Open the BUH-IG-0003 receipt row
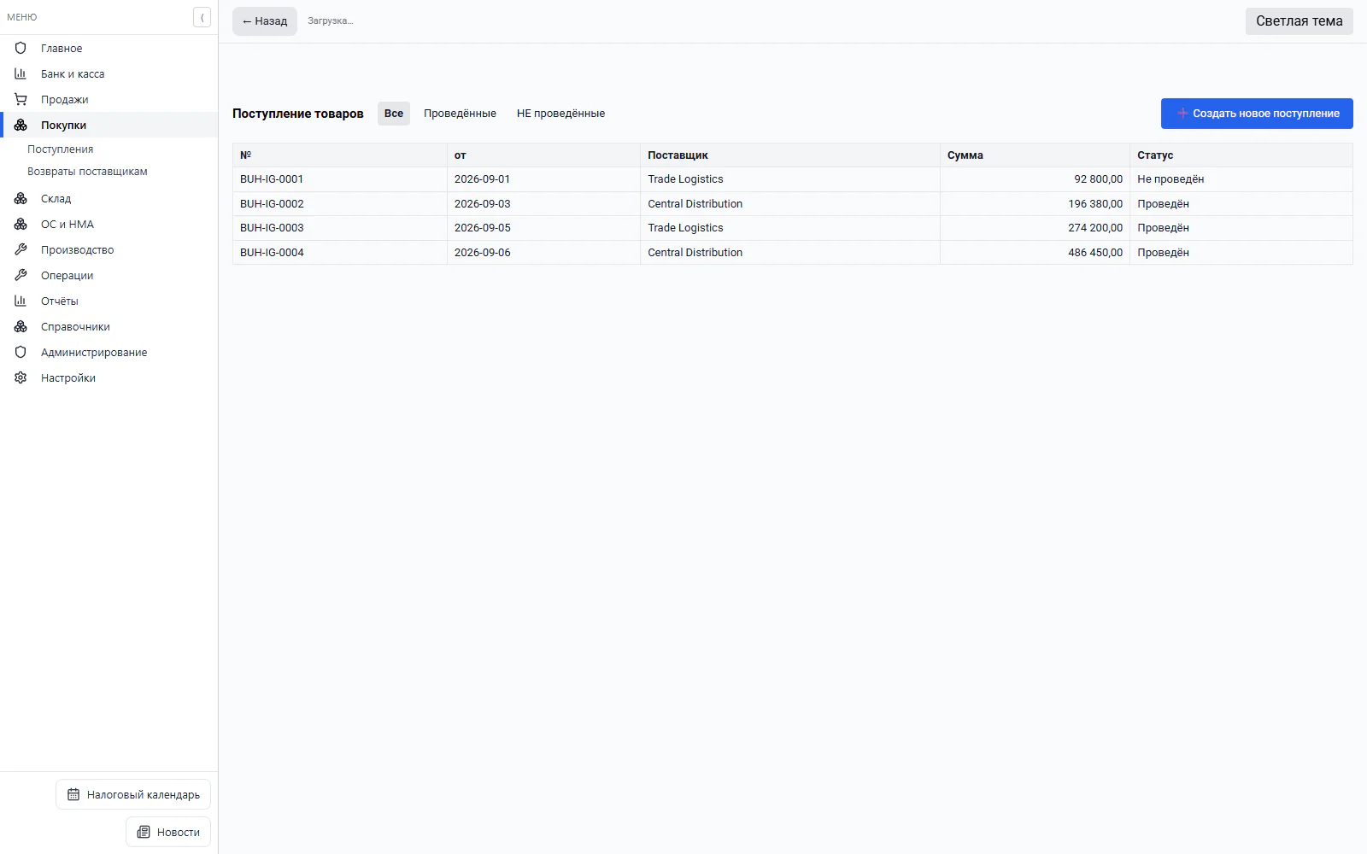The height and width of the screenshot is (854, 1367). click(792, 228)
